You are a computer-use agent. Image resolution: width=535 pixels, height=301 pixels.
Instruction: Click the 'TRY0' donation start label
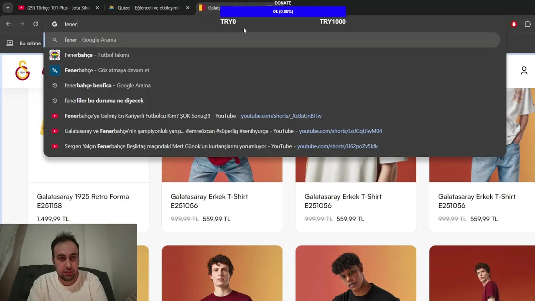tap(228, 22)
